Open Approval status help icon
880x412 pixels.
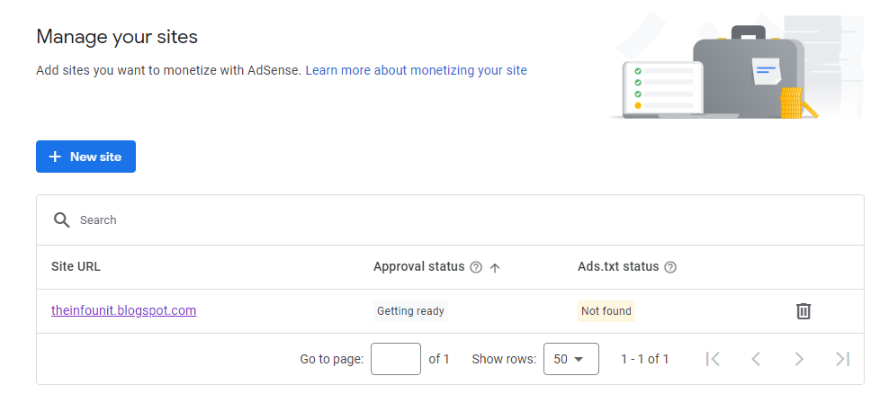click(476, 267)
